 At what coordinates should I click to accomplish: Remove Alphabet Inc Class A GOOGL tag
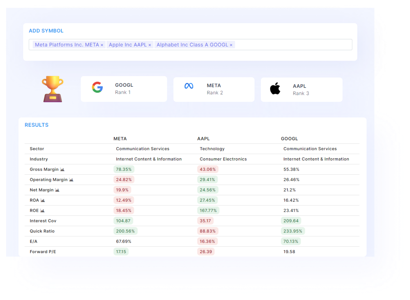pos(231,45)
